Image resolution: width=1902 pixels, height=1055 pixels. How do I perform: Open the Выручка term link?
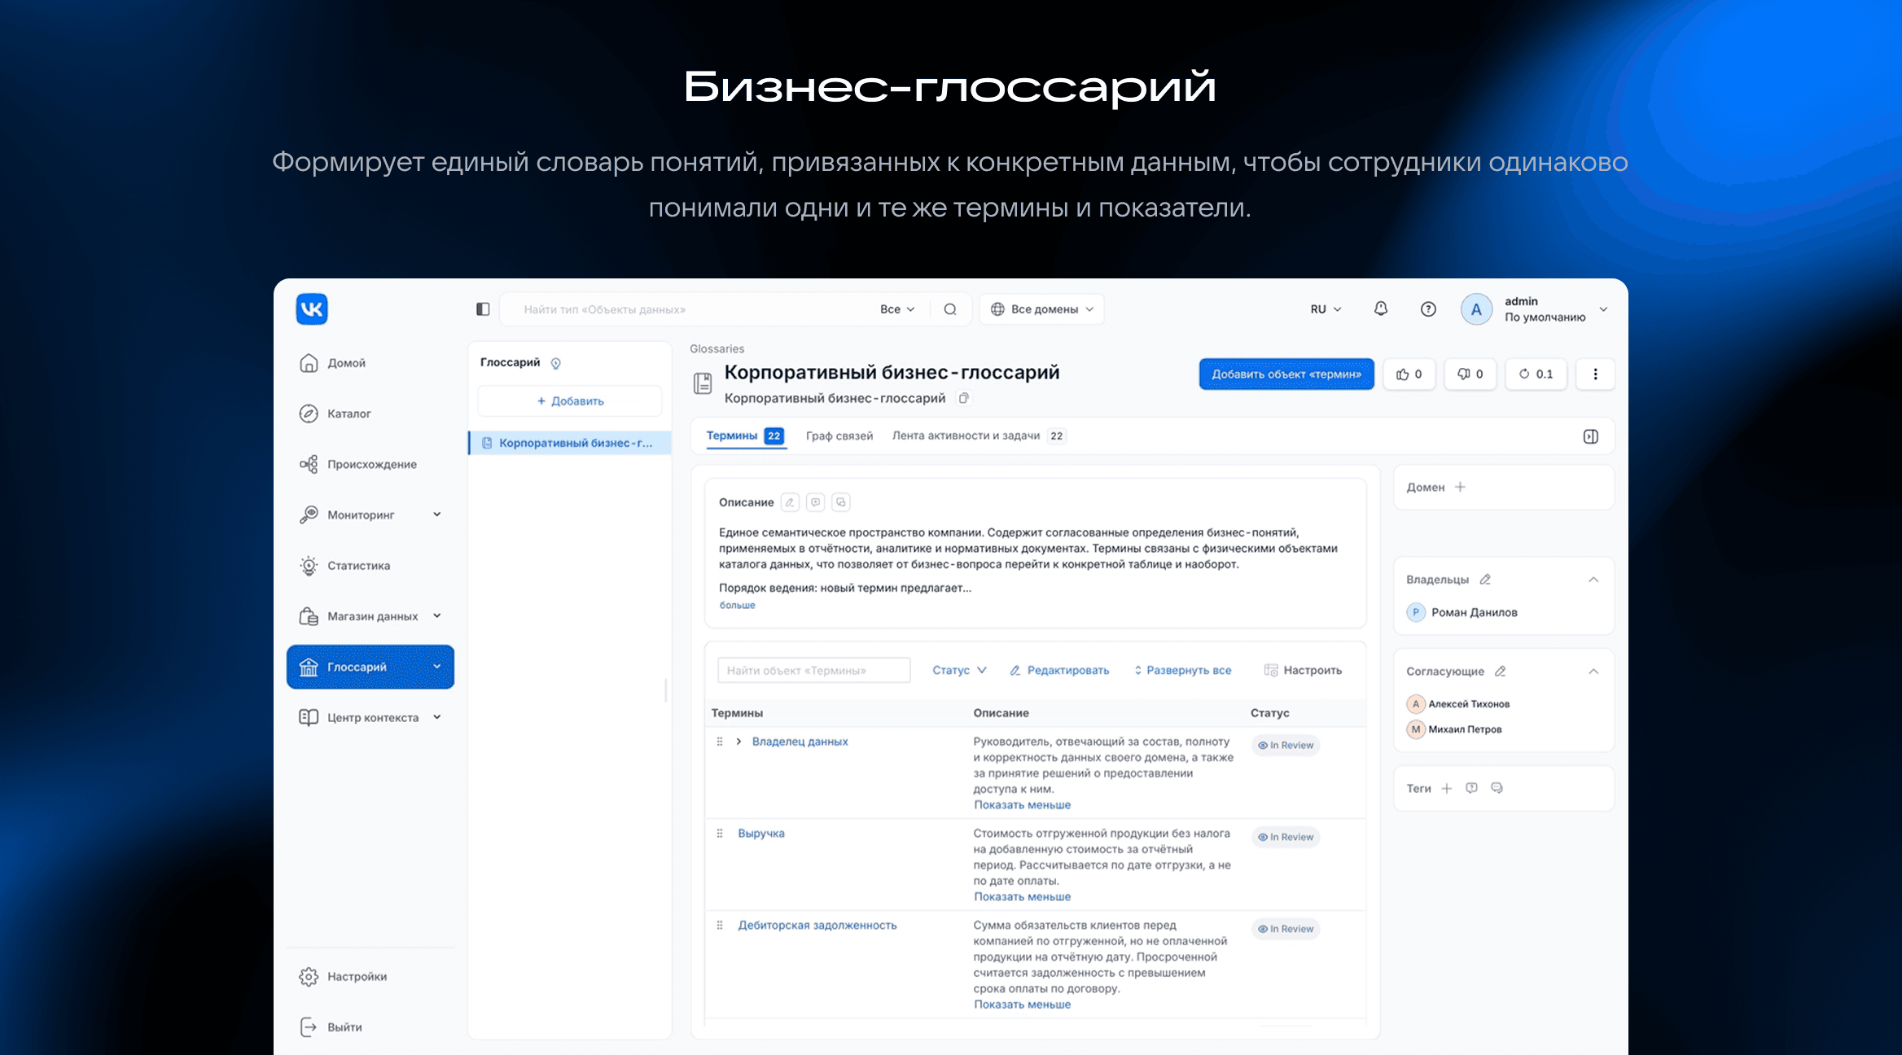[761, 834]
